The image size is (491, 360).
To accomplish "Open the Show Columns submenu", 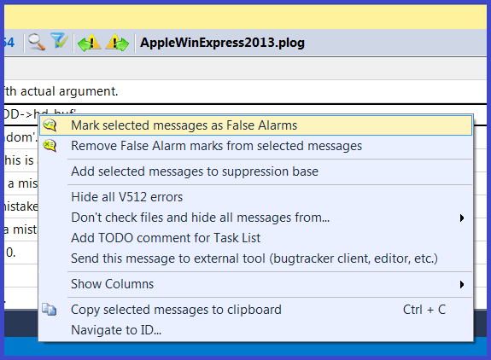I will pos(256,284).
